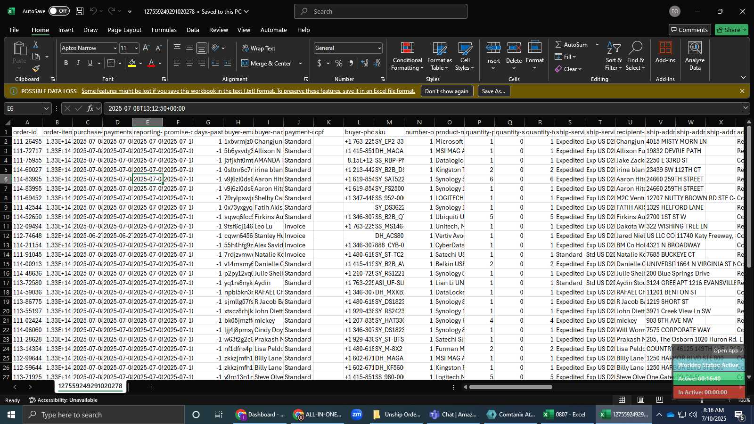Click the Center align icon
This screenshot has width=754, height=424.
[189, 63]
